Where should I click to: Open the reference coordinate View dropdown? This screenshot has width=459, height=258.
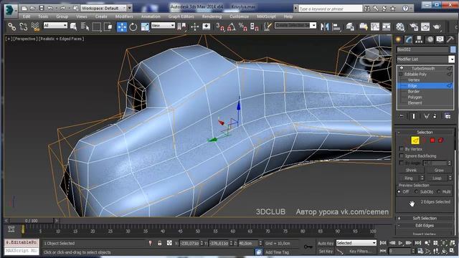(163, 26)
